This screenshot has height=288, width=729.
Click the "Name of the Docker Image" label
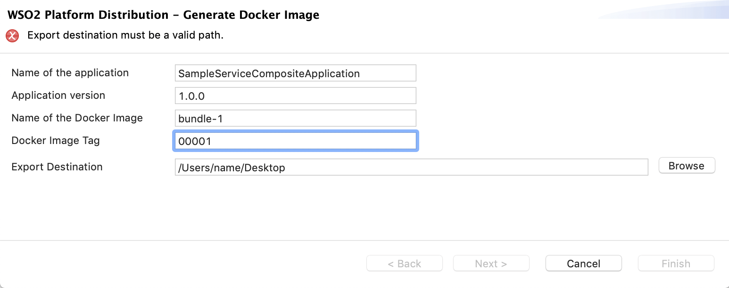[x=77, y=118]
